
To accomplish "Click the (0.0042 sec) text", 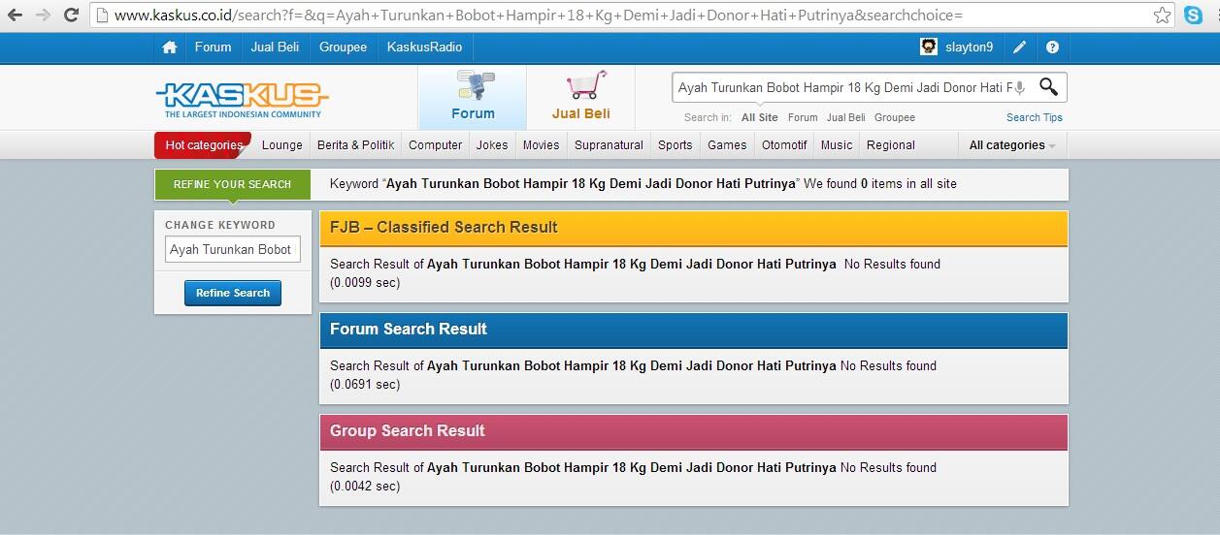I will 365,487.
